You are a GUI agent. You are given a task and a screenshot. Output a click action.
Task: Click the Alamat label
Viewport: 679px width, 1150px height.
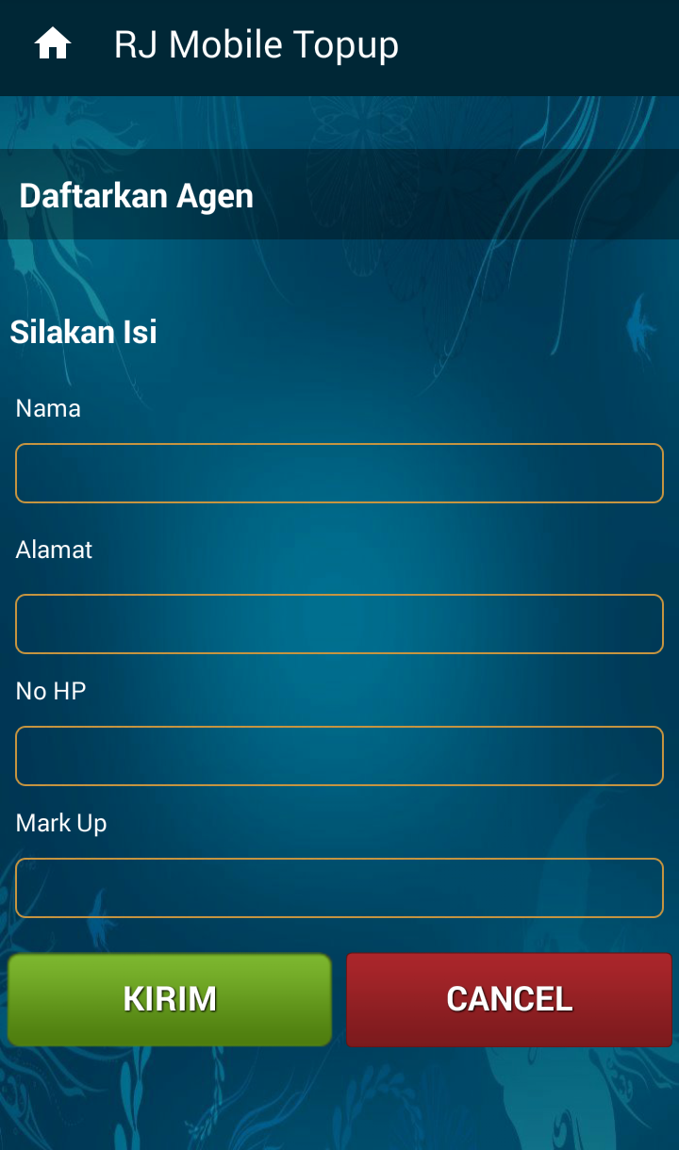(x=54, y=550)
